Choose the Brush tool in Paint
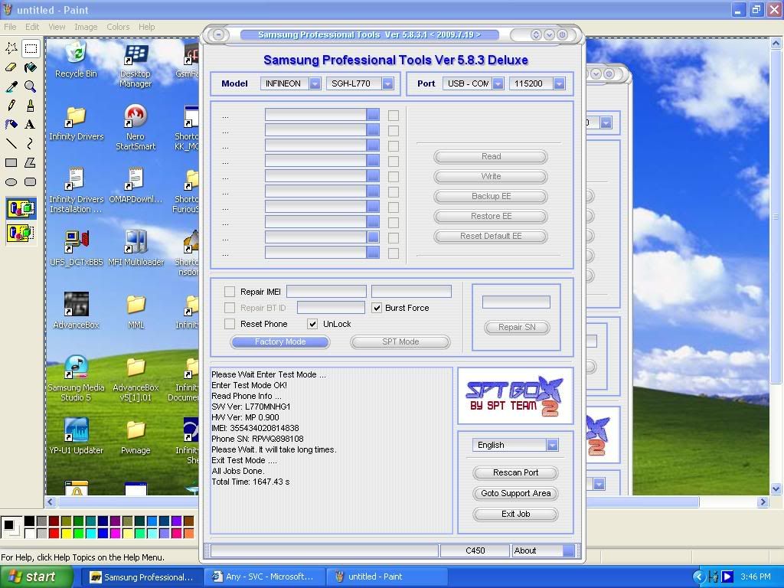 click(31, 105)
